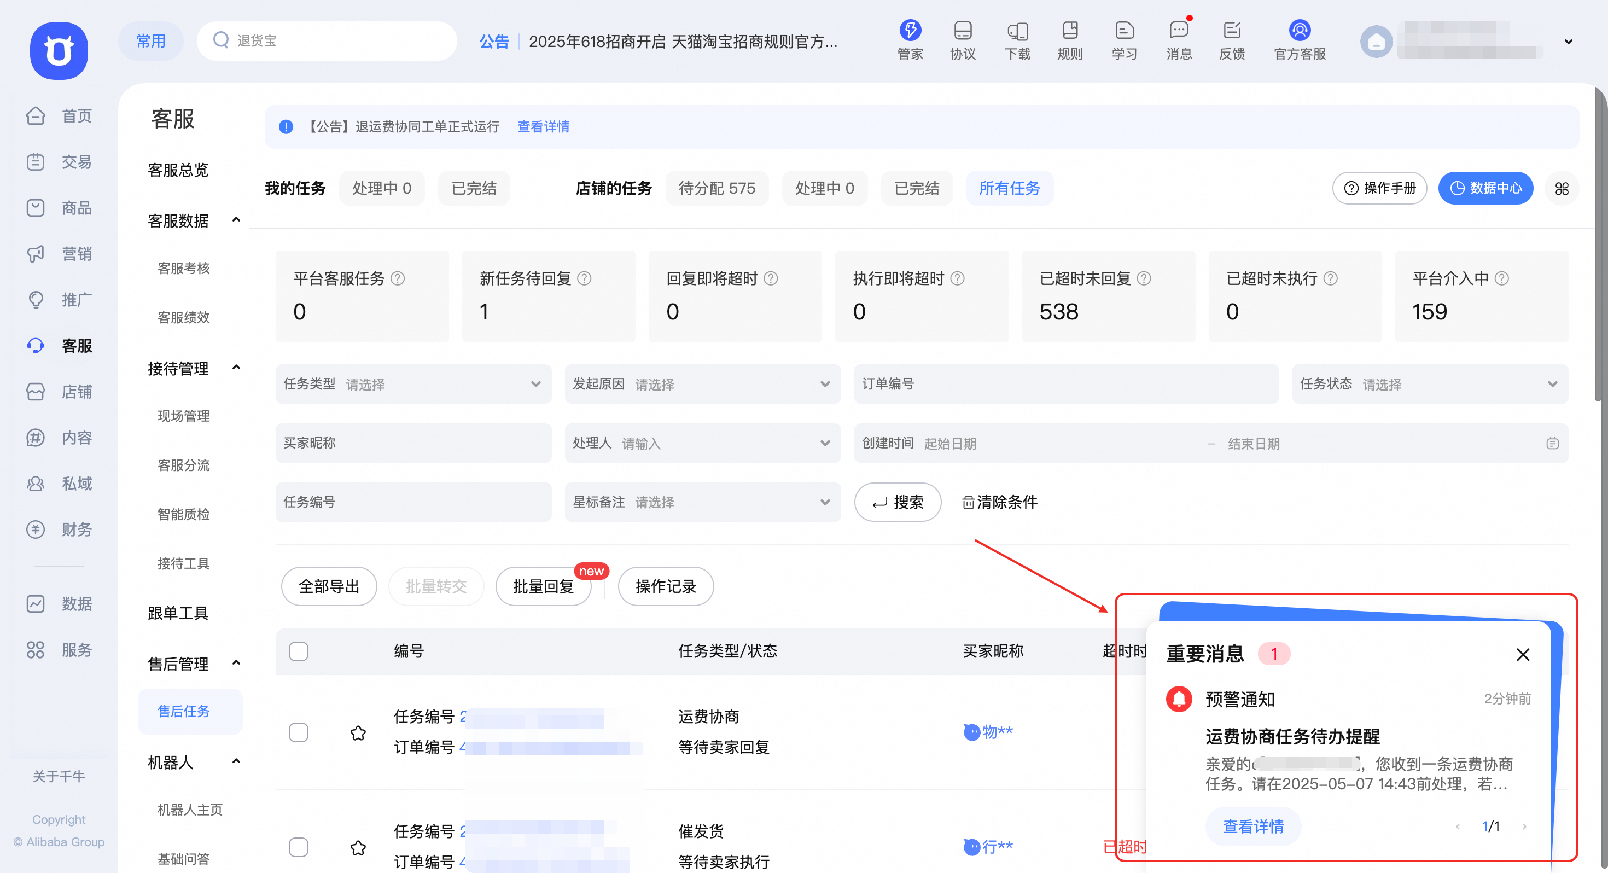Open 操作手册 button
The width and height of the screenshot is (1608, 873).
click(x=1379, y=188)
